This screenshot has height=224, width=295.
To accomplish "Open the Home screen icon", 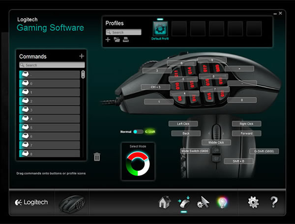I will tap(165, 202).
